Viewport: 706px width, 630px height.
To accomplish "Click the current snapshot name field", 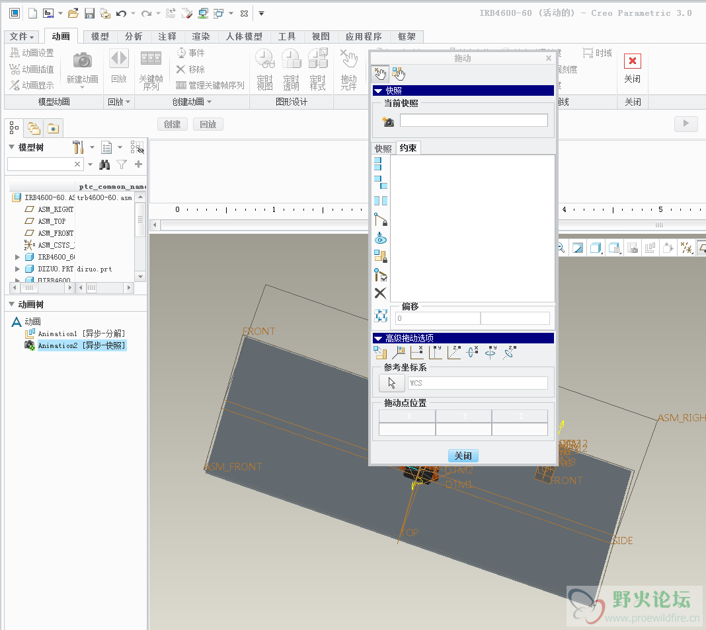I will tap(474, 120).
